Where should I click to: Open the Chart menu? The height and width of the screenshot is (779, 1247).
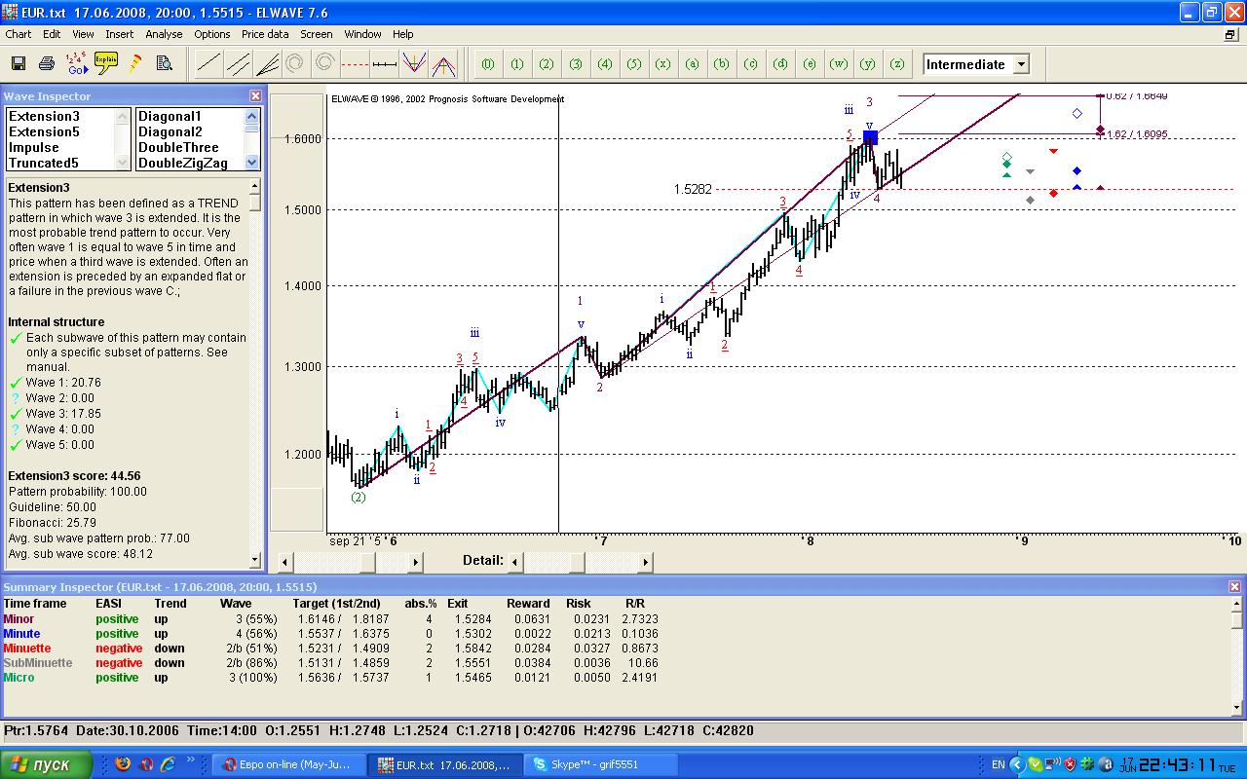click(19, 34)
